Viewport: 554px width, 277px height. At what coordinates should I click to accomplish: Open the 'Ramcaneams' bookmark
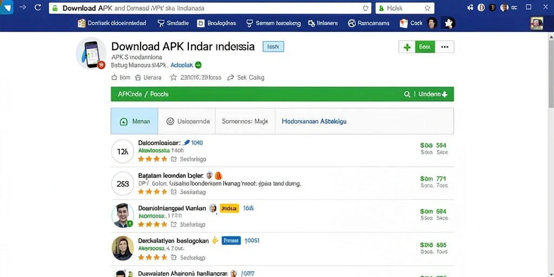coord(368,23)
